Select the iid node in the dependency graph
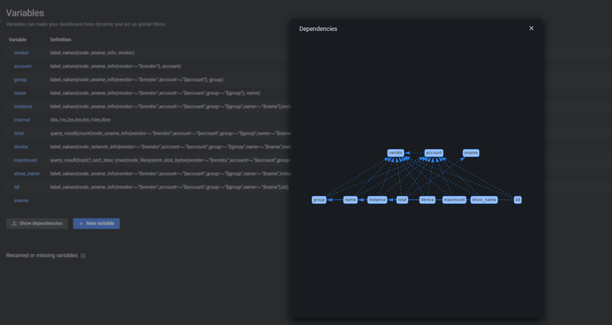The image size is (612, 325). coord(517,199)
